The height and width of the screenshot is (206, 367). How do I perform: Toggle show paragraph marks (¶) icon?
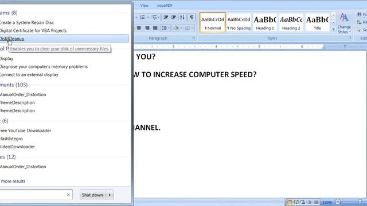coord(192,17)
